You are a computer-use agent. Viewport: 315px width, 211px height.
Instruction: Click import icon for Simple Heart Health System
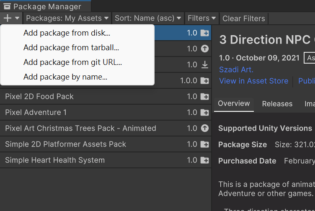coord(205,160)
